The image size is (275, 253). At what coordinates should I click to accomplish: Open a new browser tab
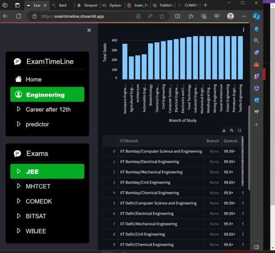206,5
